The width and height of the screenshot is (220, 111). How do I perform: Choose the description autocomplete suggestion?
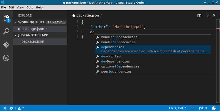(x=112, y=56)
